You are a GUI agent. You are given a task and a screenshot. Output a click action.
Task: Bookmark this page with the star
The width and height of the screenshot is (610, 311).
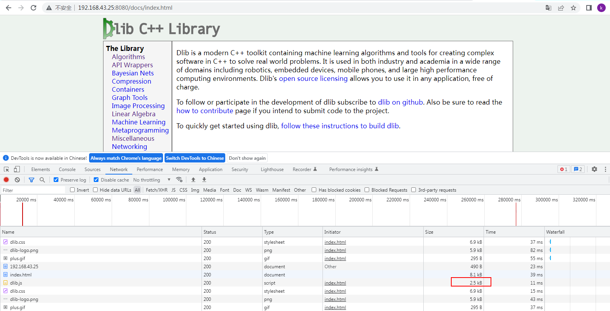(573, 8)
